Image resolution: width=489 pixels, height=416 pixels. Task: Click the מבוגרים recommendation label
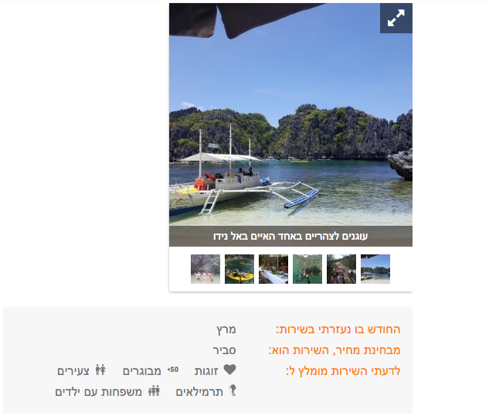(x=142, y=371)
